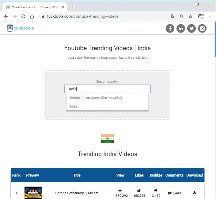The width and height of the screenshot is (216, 199).
Task: Open the Instagram social icon
Action: click(x=202, y=28)
